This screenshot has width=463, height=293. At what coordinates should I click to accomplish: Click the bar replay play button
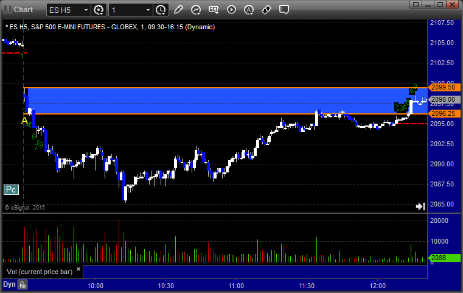tap(231, 10)
